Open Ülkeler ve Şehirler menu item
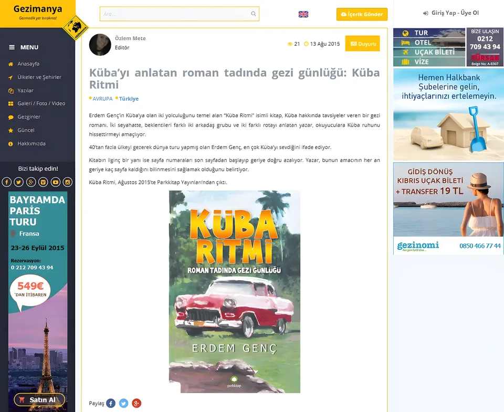Viewport: 504px width, 412px height. [39, 77]
